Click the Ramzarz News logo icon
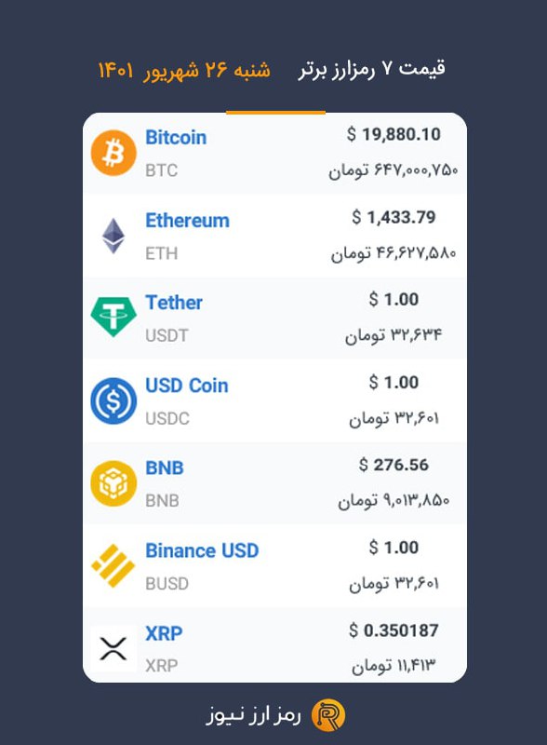The height and width of the screenshot is (745, 547). [328, 715]
